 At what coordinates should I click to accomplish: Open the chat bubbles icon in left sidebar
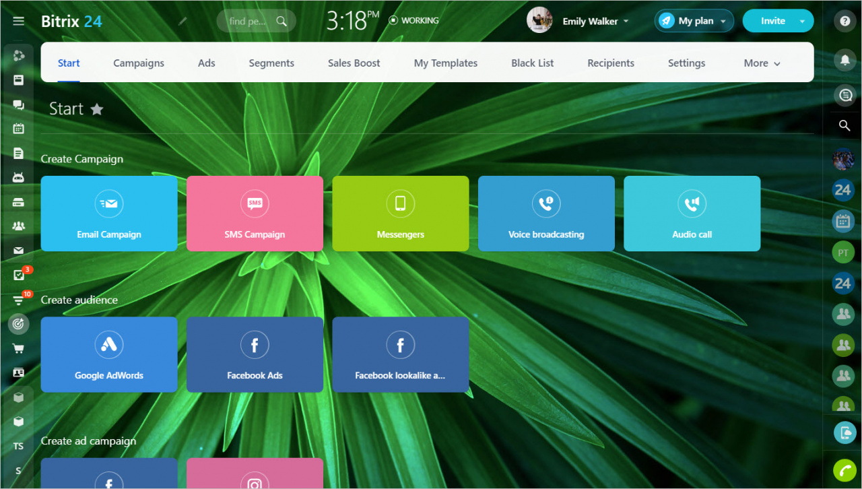[19, 104]
